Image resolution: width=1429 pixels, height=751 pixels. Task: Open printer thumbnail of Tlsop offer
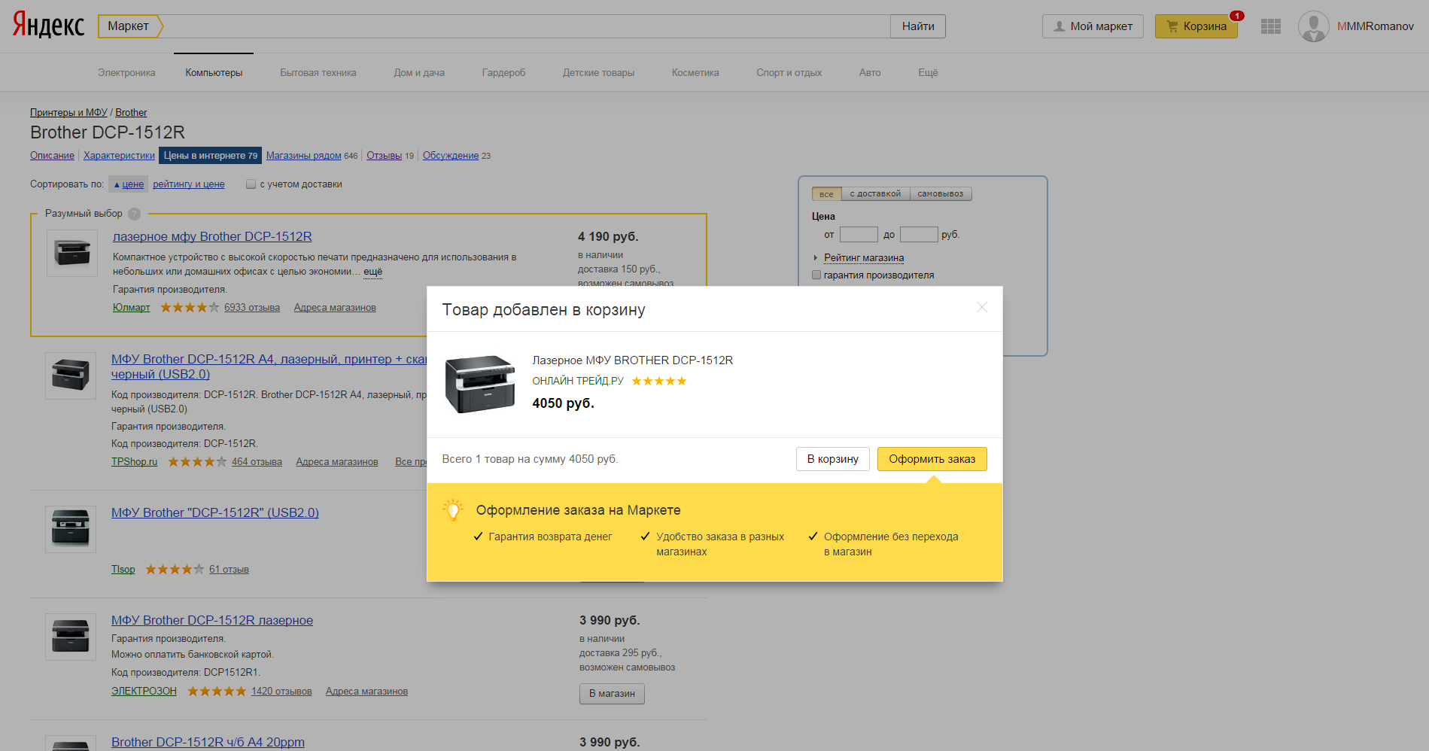(x=71, y=529)
